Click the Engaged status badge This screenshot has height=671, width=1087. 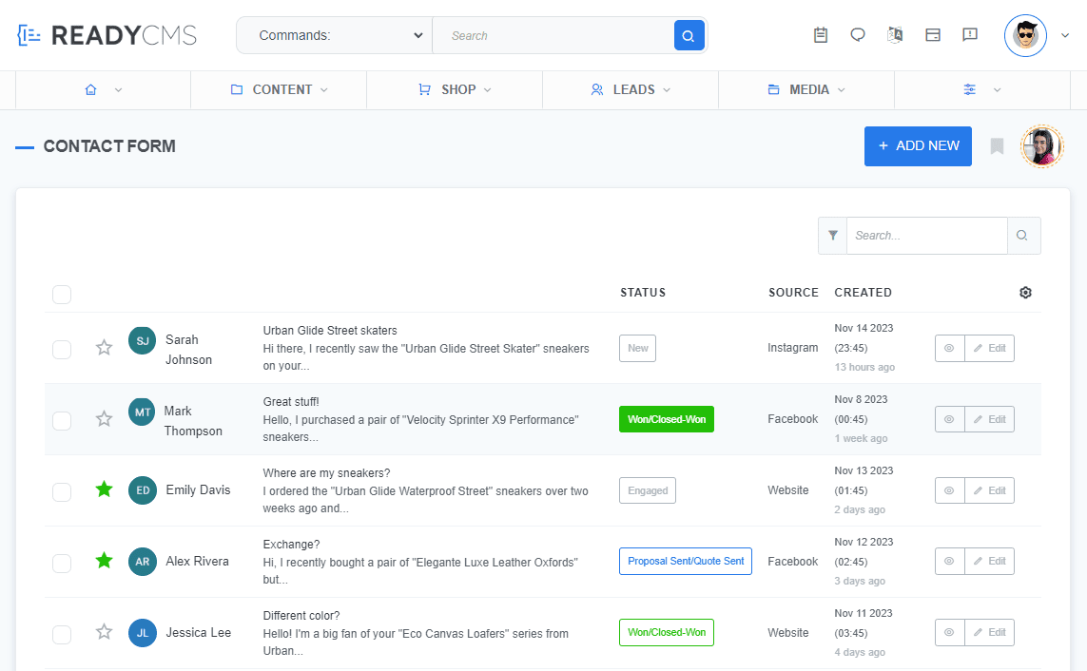click(648, 490)
